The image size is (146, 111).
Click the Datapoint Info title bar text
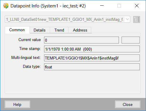click(48, 6)
